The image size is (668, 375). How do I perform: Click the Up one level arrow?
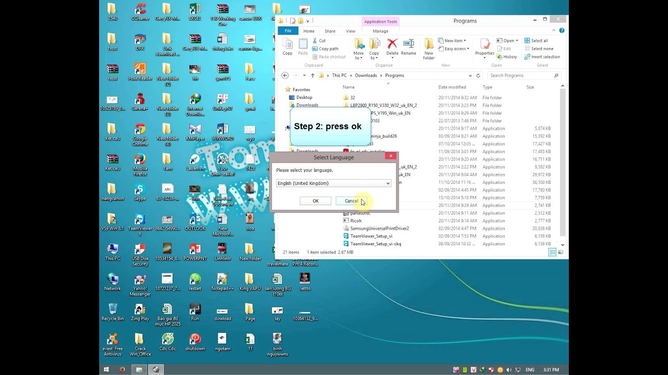[x=313, y=76]
